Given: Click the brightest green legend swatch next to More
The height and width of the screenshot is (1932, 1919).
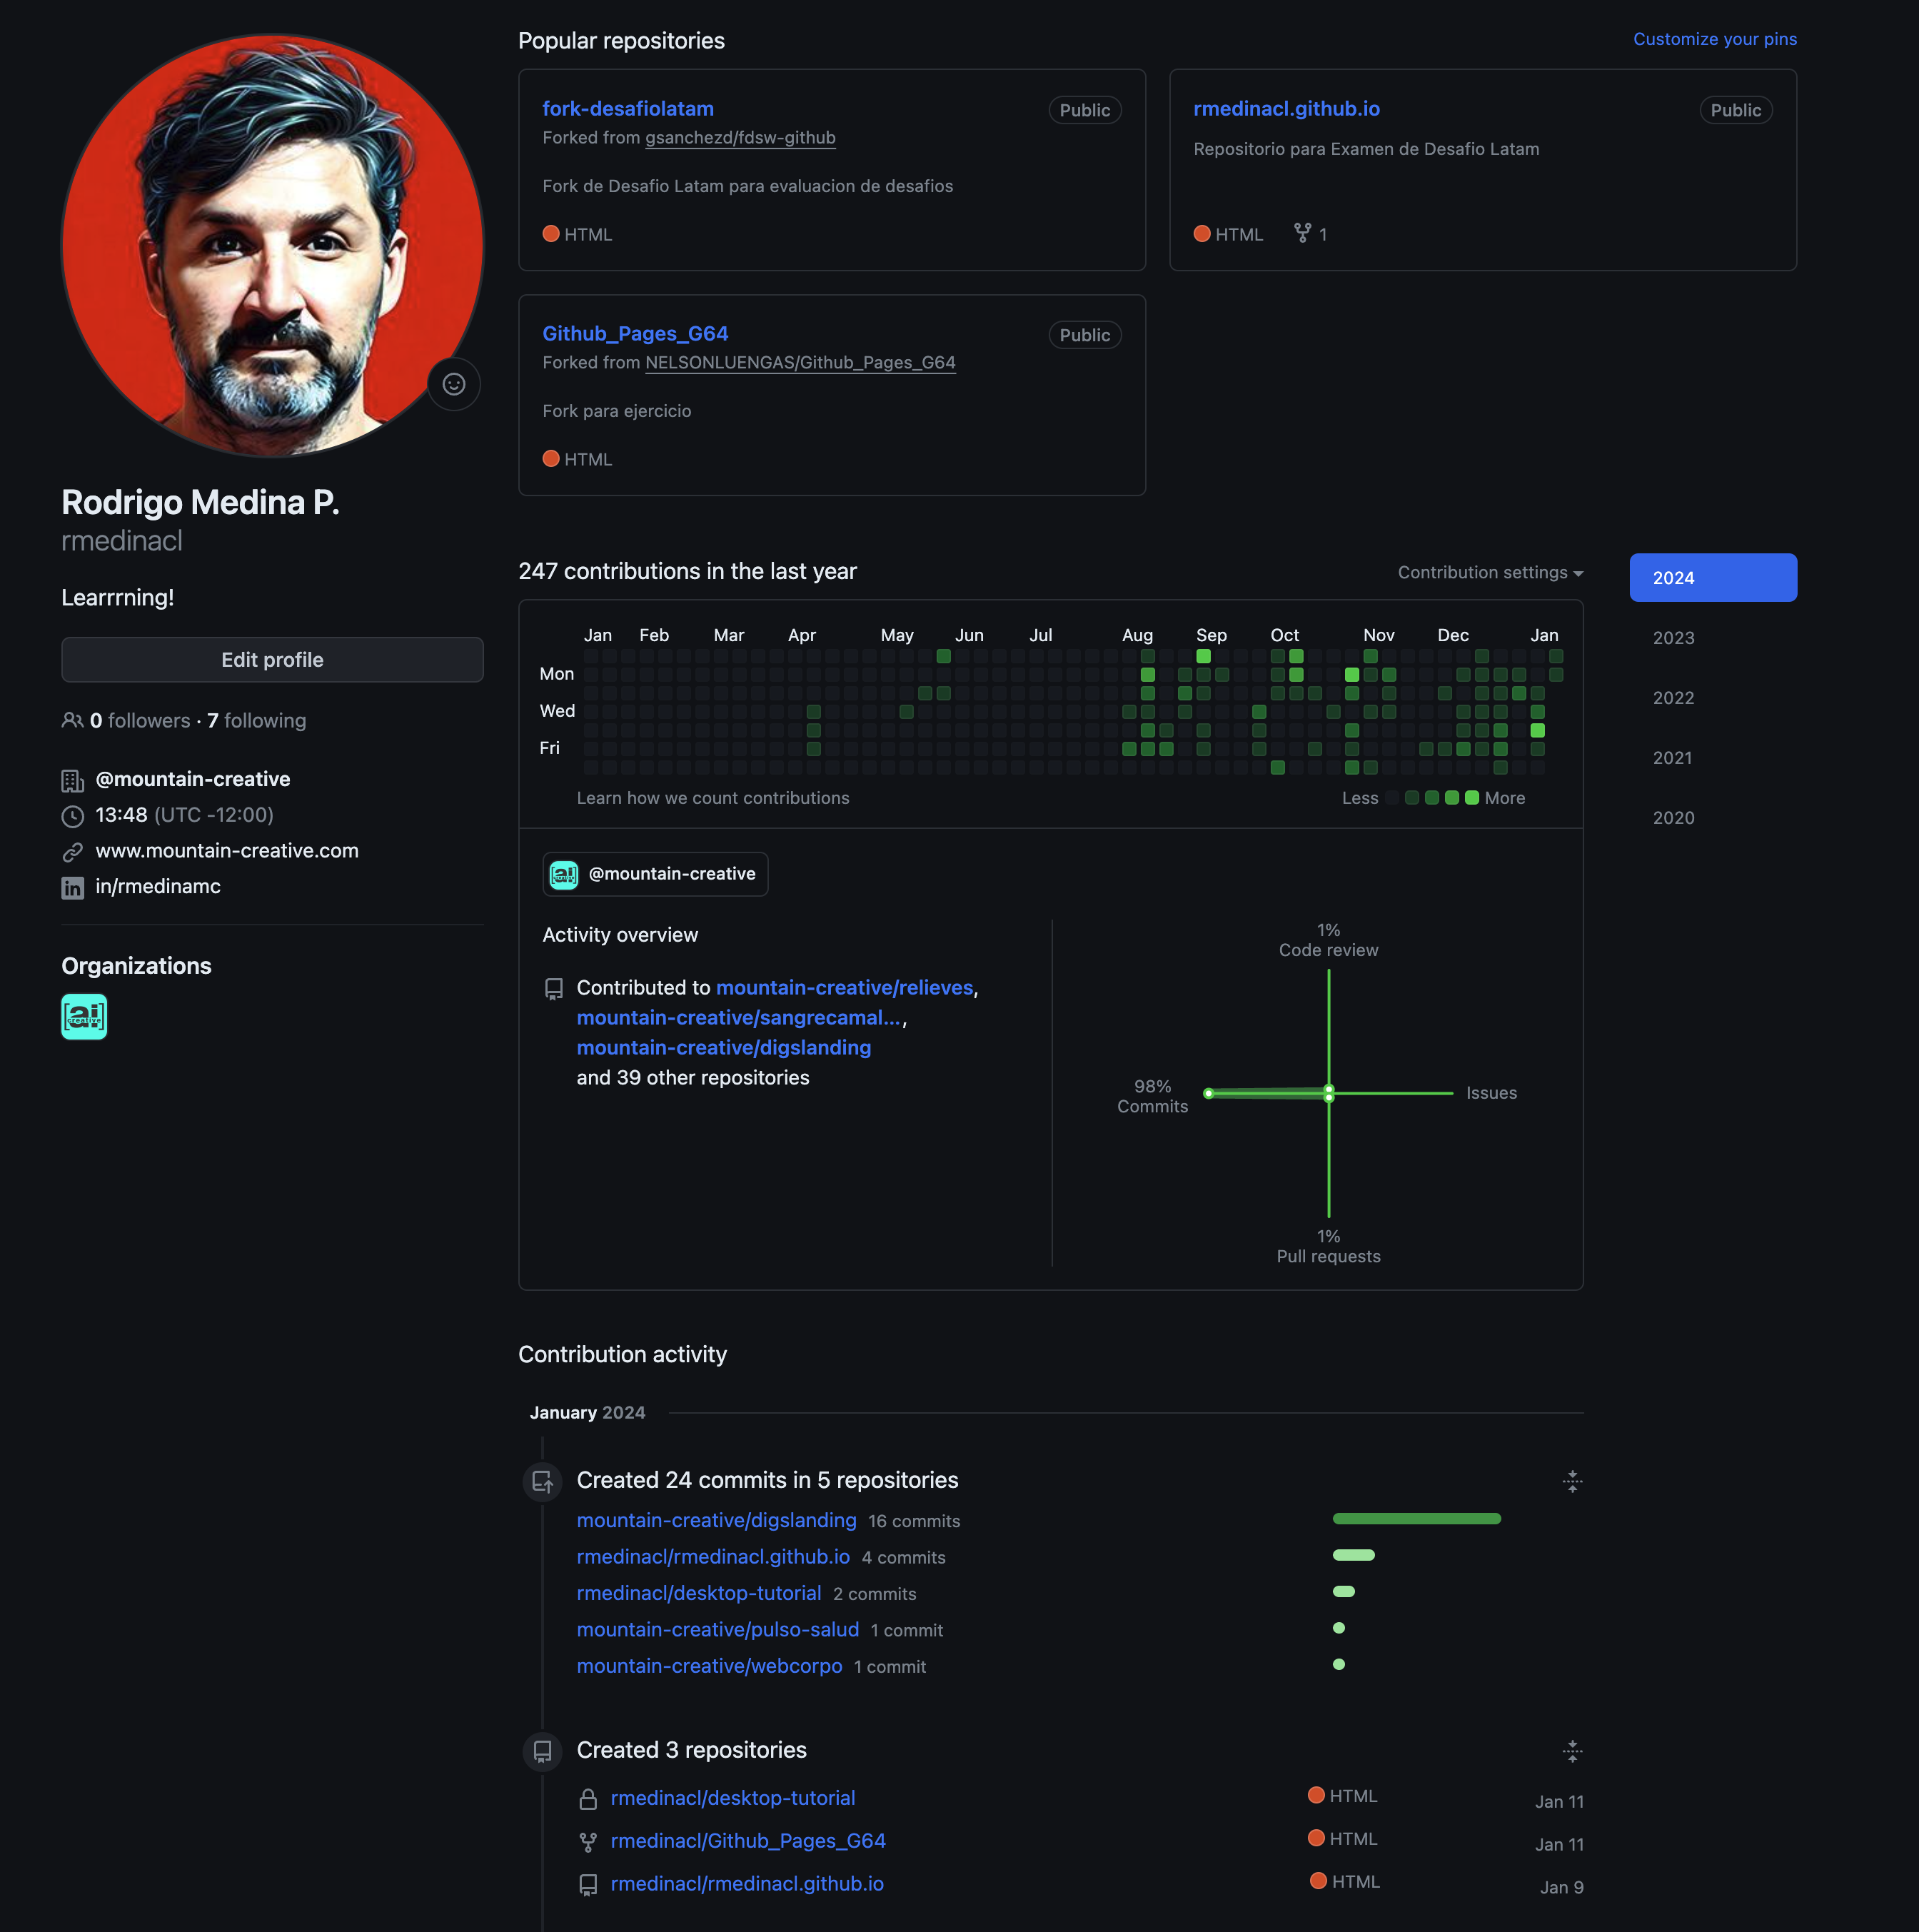Looking at the screenshot, I should (1471, 798).
